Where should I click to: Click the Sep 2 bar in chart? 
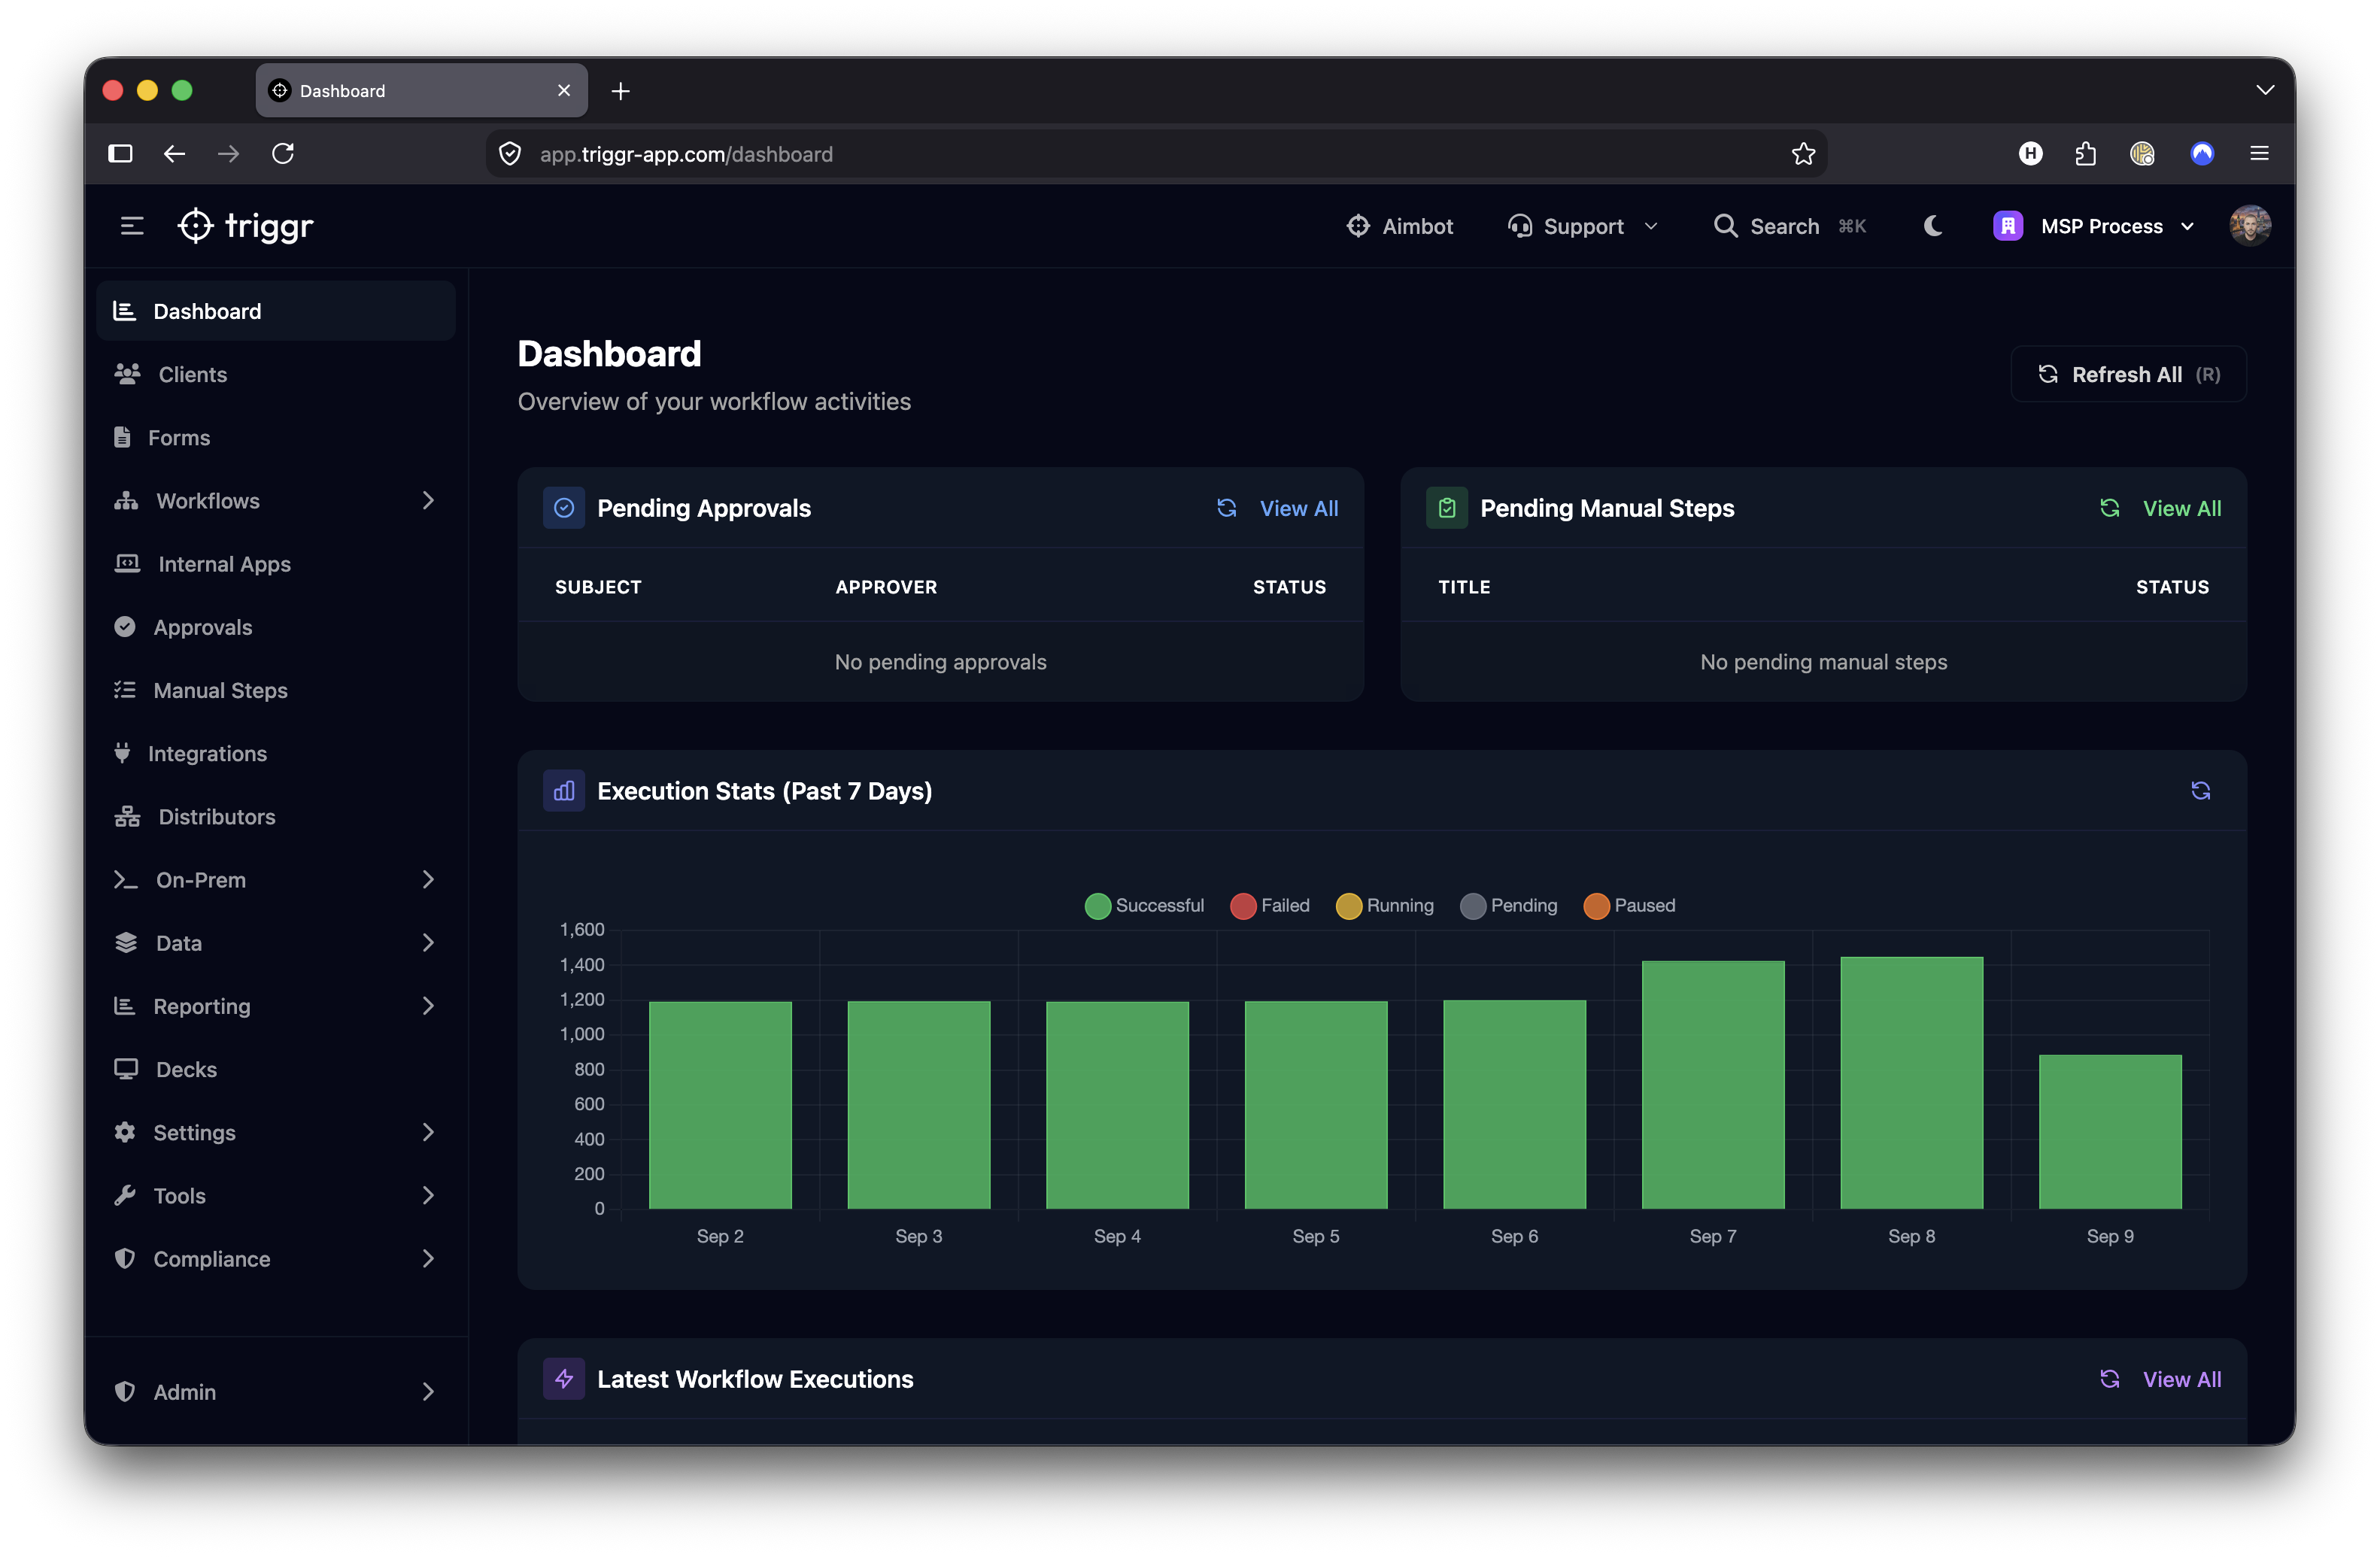click(720, 1105)
